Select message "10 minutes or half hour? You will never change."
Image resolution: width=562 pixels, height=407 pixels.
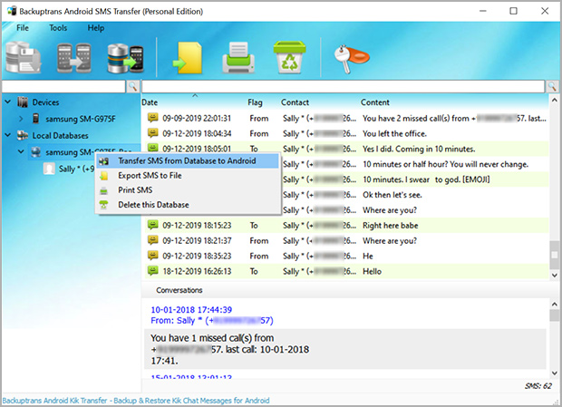pyautogui.click(x=445, y=164)
